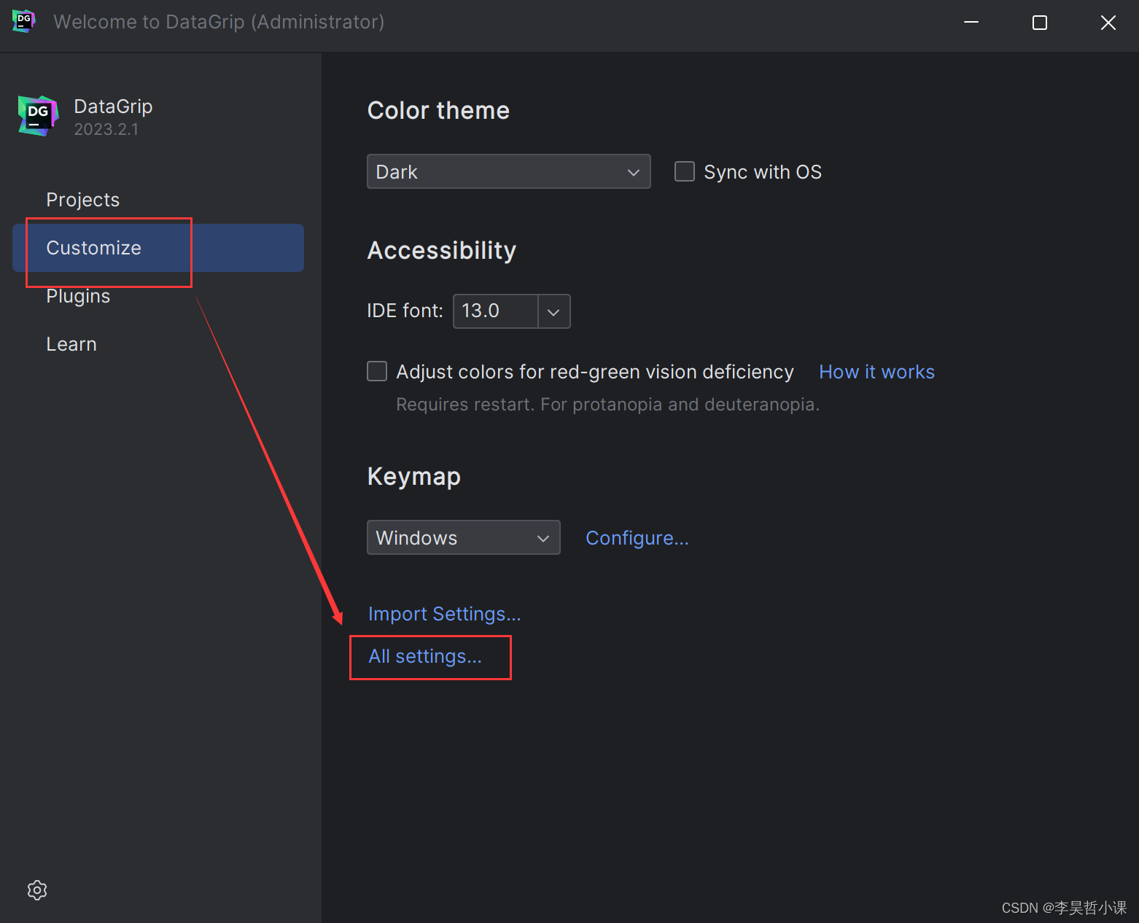This screenshot has height=923, width=1139.
Task: Expand the IDE font size dropdown arrow
Action: (553, 311)
